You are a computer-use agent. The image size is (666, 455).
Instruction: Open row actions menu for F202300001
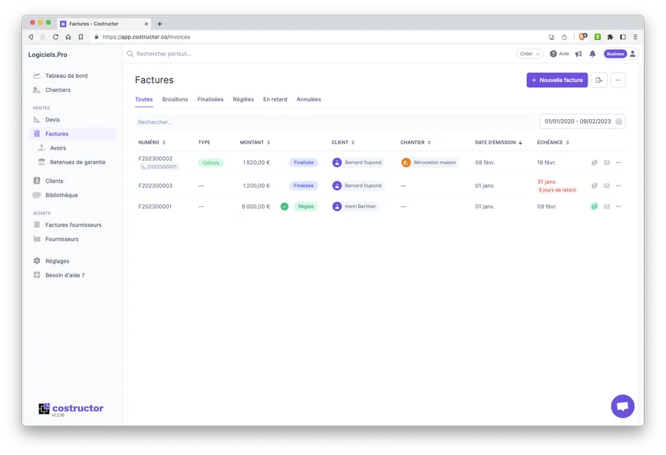(x=619, y=206)
